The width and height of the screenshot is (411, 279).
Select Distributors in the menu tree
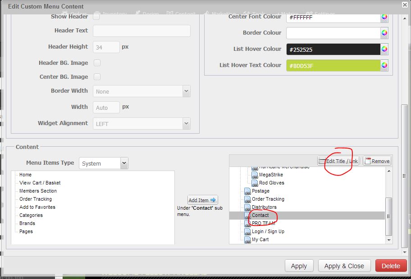[264, 207]
